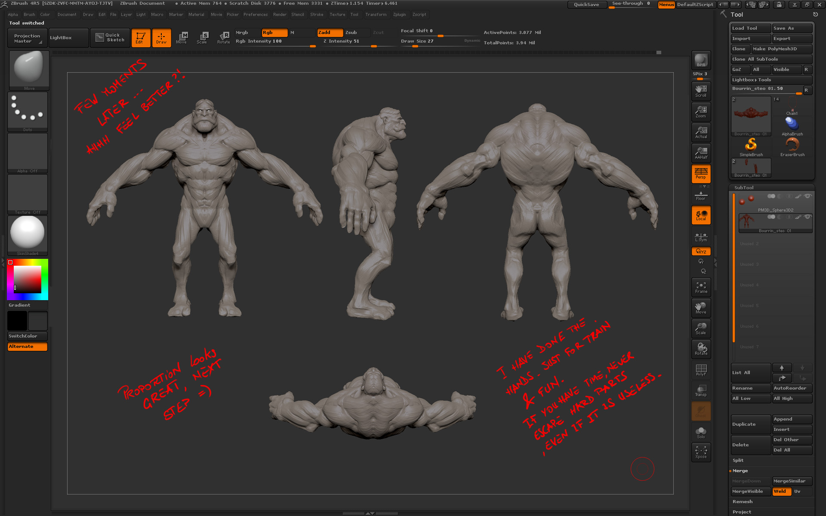Expand the Remesh section

[x=743, y=502]
